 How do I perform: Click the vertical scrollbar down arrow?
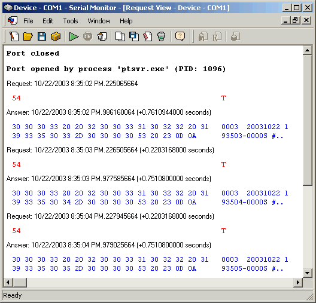308,273
